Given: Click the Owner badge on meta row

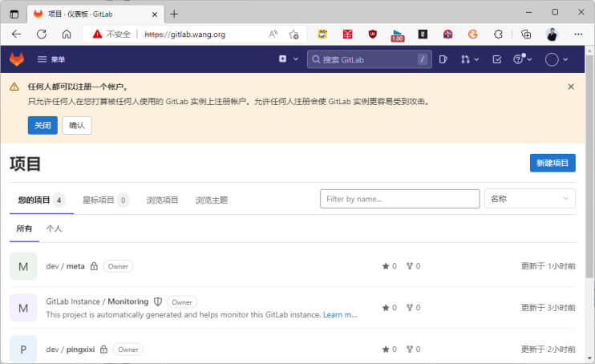Looking at the screenshot, I should click(x=118, y=266).
